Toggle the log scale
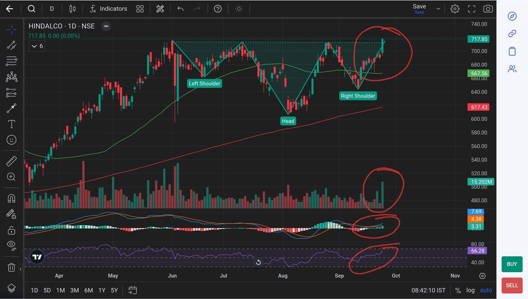528x299 pixels. point(470,290)
